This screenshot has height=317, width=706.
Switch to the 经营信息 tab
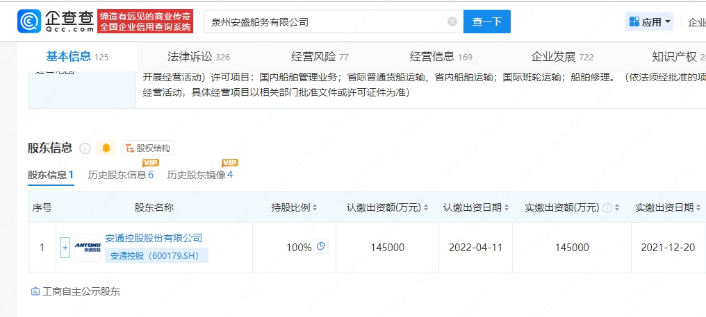pos(441,57)
